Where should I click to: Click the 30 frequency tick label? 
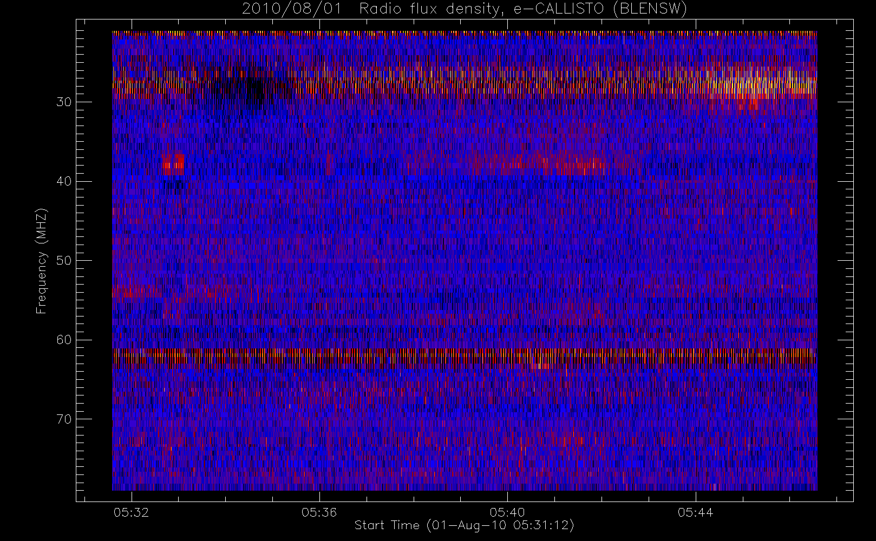click(64, 102)
